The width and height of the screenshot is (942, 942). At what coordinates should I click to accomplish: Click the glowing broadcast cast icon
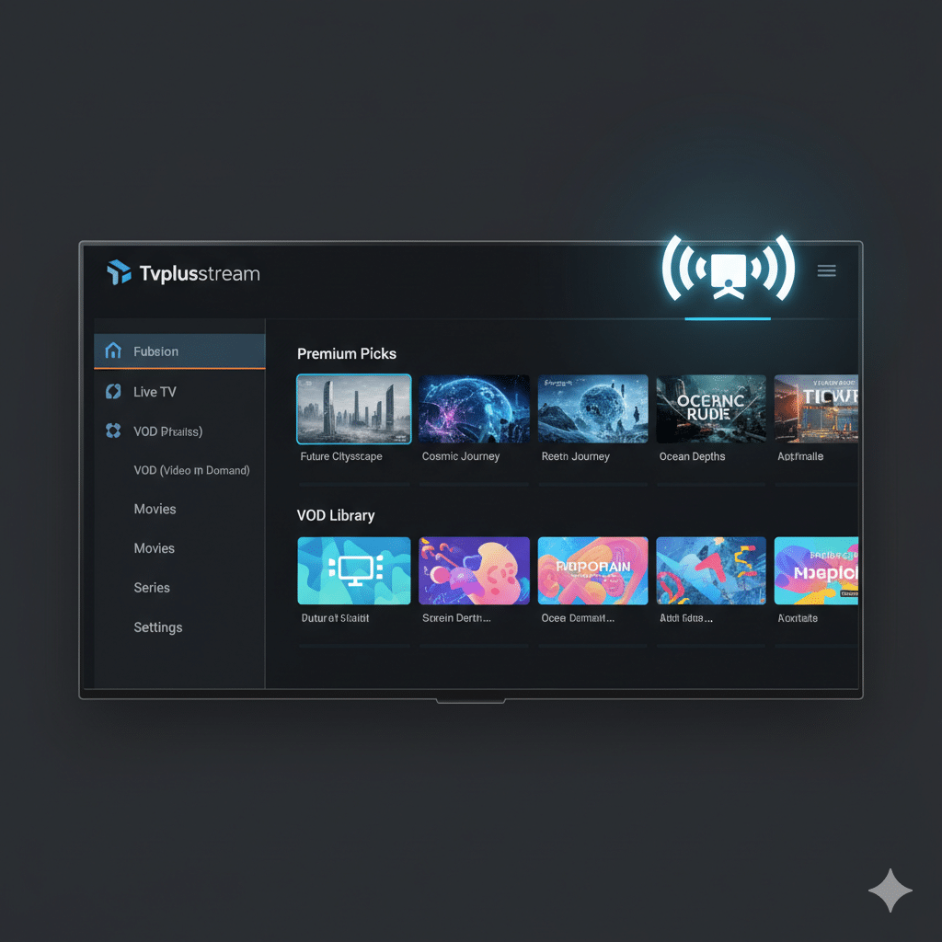click(x=728, y=270)
